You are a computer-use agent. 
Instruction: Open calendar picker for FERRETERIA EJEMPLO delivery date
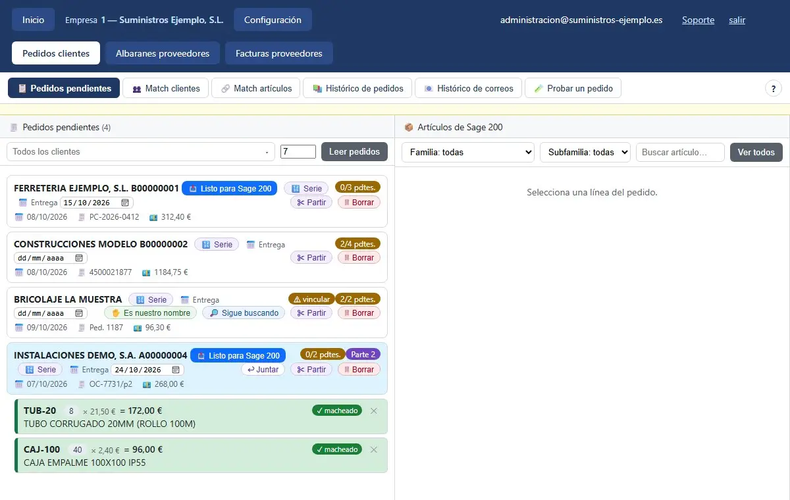125,203
